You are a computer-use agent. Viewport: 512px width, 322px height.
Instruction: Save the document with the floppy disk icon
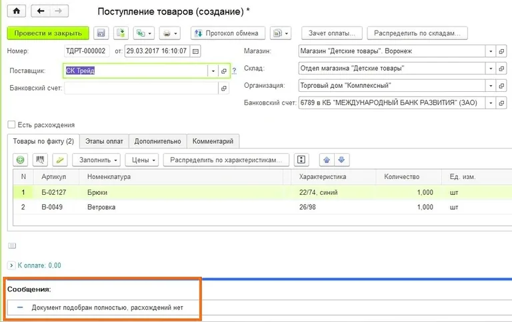[101, 33]
